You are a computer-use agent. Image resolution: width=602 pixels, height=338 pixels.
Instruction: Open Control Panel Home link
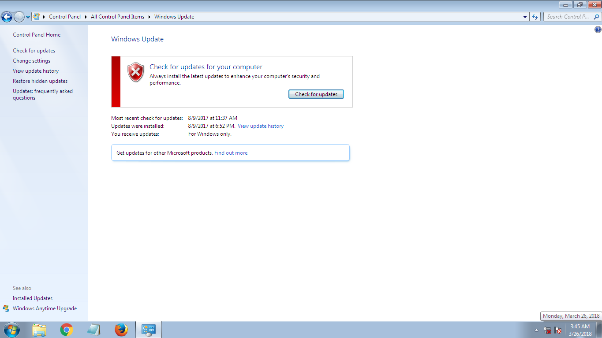37,35
